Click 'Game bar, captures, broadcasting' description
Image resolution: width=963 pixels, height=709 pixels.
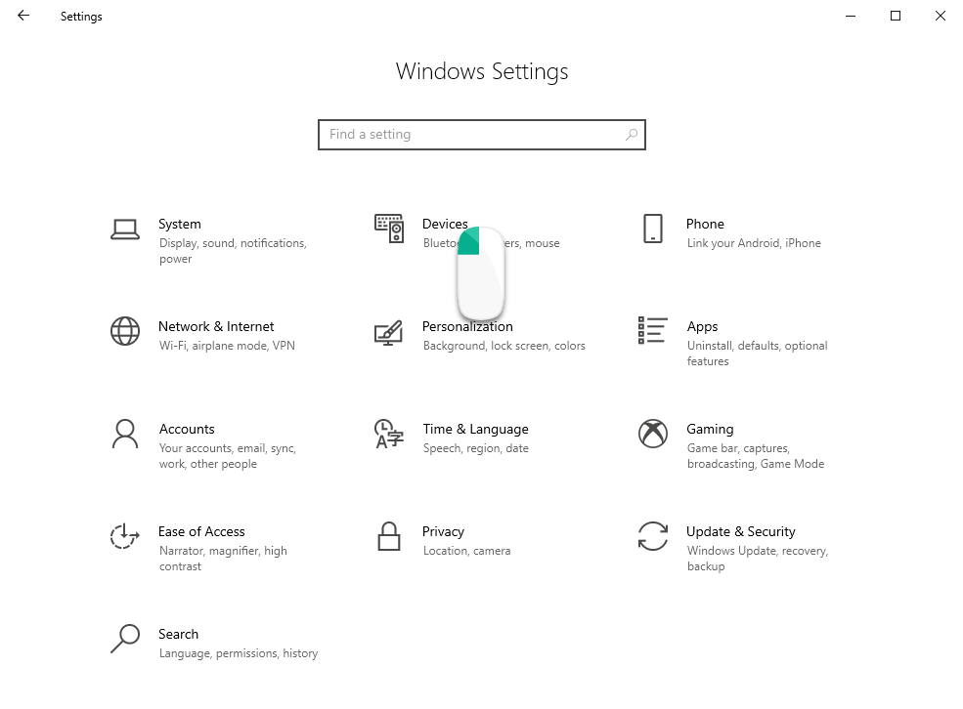coord(756,456)
